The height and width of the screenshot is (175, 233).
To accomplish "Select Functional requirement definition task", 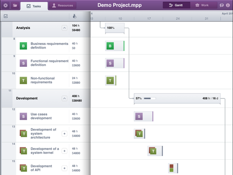I will [x=49, y=63].
